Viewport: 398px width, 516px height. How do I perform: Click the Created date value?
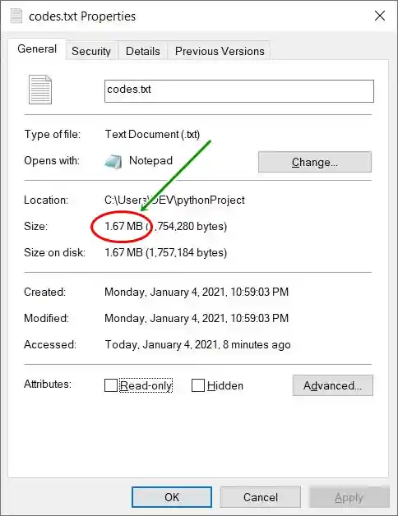click(x=197, y=293)
